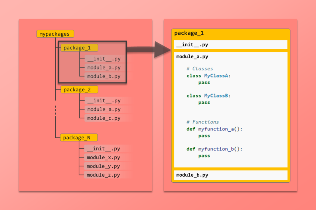Click the module_b.py bar at panel bottom
Viewport: 316px width, 210px height.
point(230,175)
